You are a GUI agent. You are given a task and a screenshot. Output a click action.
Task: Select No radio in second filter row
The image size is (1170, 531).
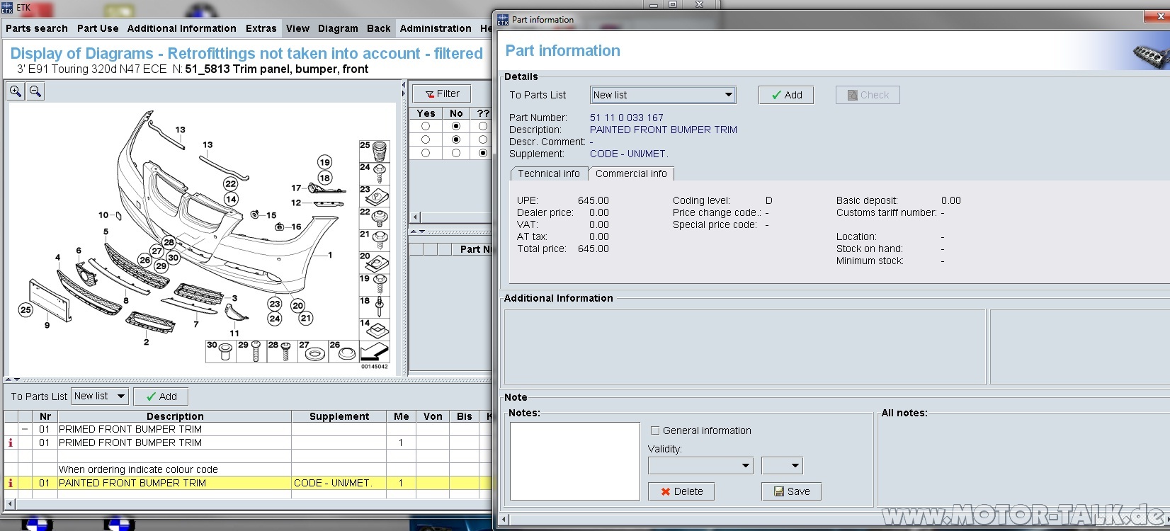click(x=456, y=139)
